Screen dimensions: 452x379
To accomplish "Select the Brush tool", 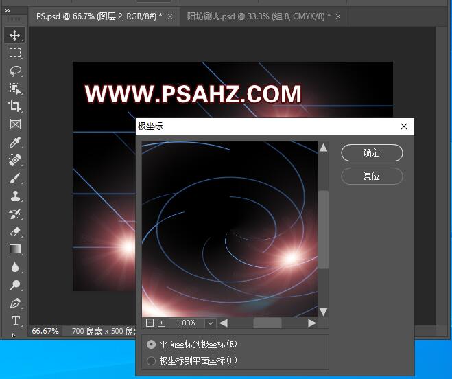I will [x=14, y=178].
